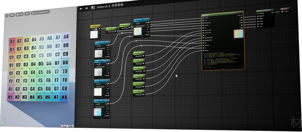Click the Desaturation node default value field

(x=126, y=29)
